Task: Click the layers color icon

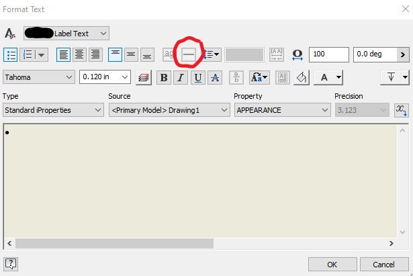Action: [144, 78]
